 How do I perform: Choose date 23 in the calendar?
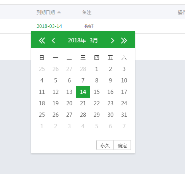(x=110, y=103)
